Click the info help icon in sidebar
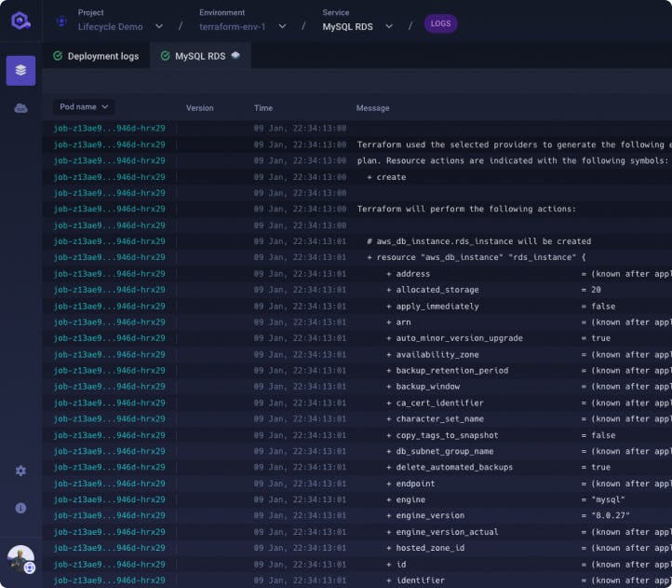The width and height of the screenshot is (672, 588). [20, 508]
